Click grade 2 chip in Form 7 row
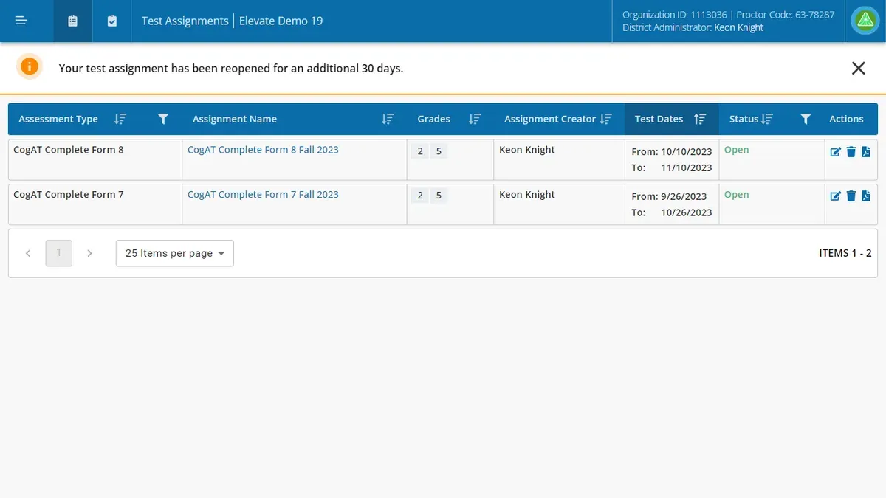This screenshot has height=498, width=886. tap(420, 196)
